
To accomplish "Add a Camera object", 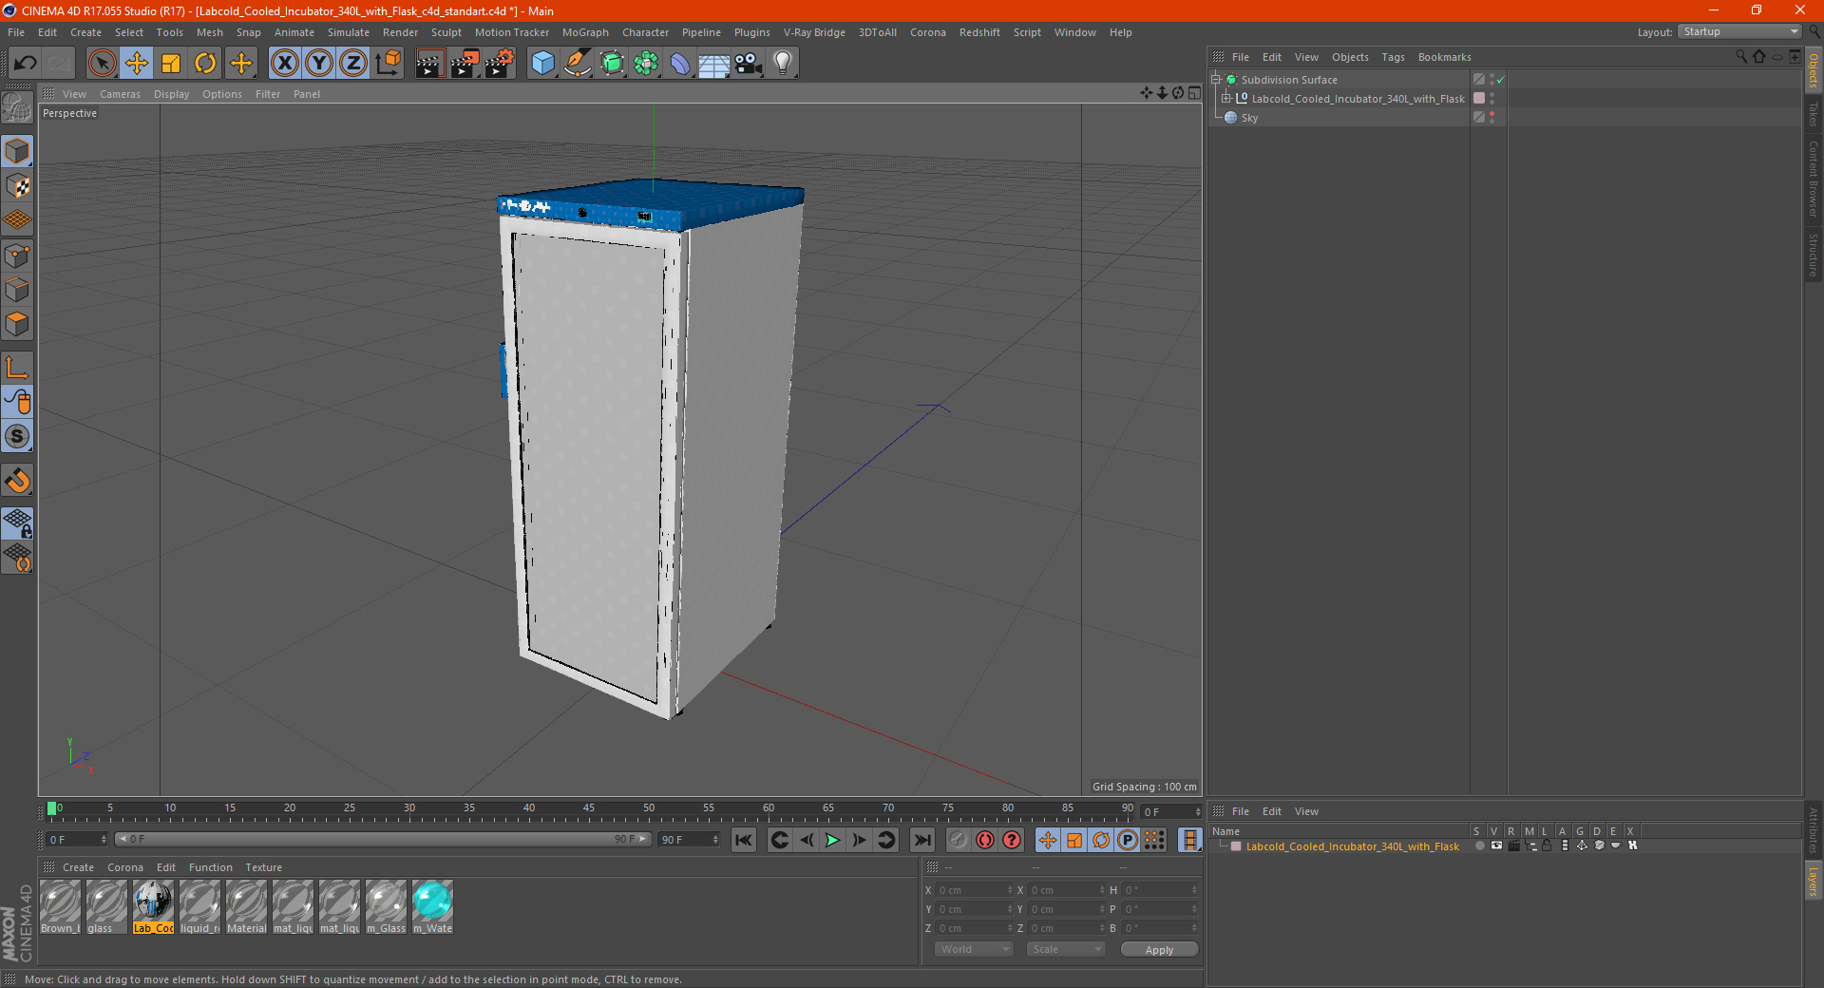I will (x=749, y=64).
